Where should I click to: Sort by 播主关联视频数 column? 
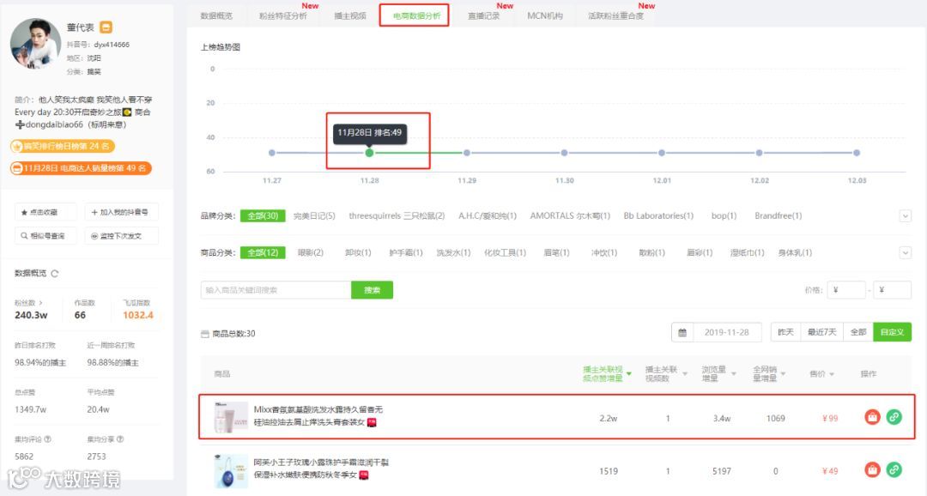pyautogui.click(x=666, y=373)
